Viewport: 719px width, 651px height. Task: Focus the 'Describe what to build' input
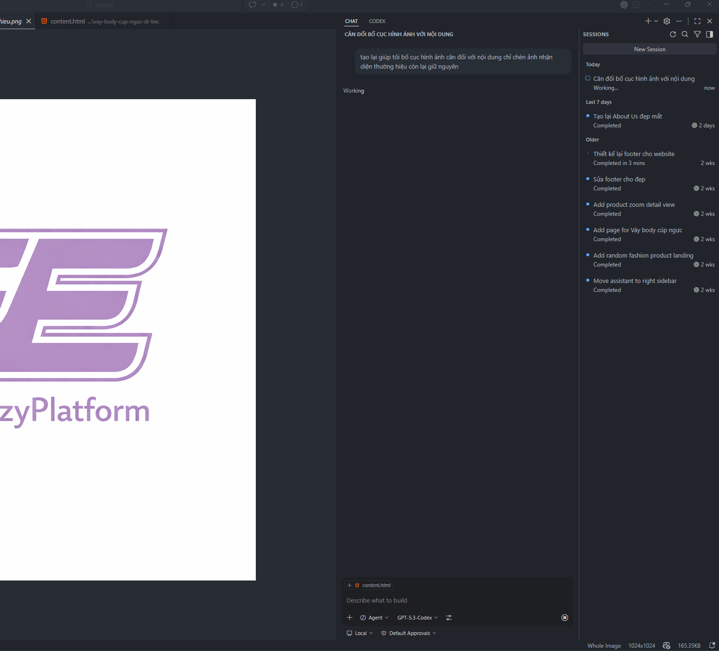[451, 600]
